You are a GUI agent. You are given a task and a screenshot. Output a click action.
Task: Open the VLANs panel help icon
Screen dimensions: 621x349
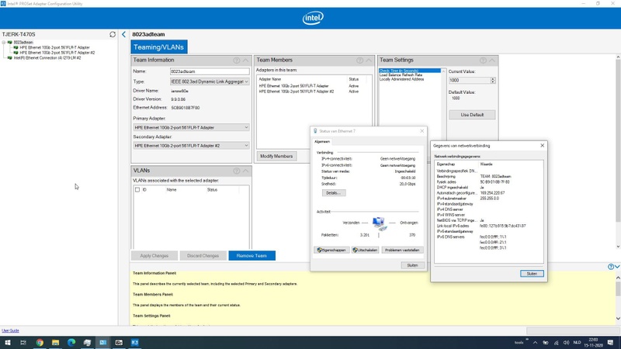pyautogui.click(x=237, y=171)
